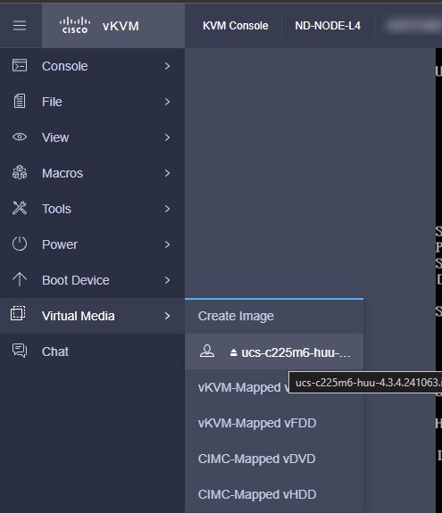The width and height of the screenshot is (442, 513).
Task: Open the Tools menu
Action: click(92, 209)
